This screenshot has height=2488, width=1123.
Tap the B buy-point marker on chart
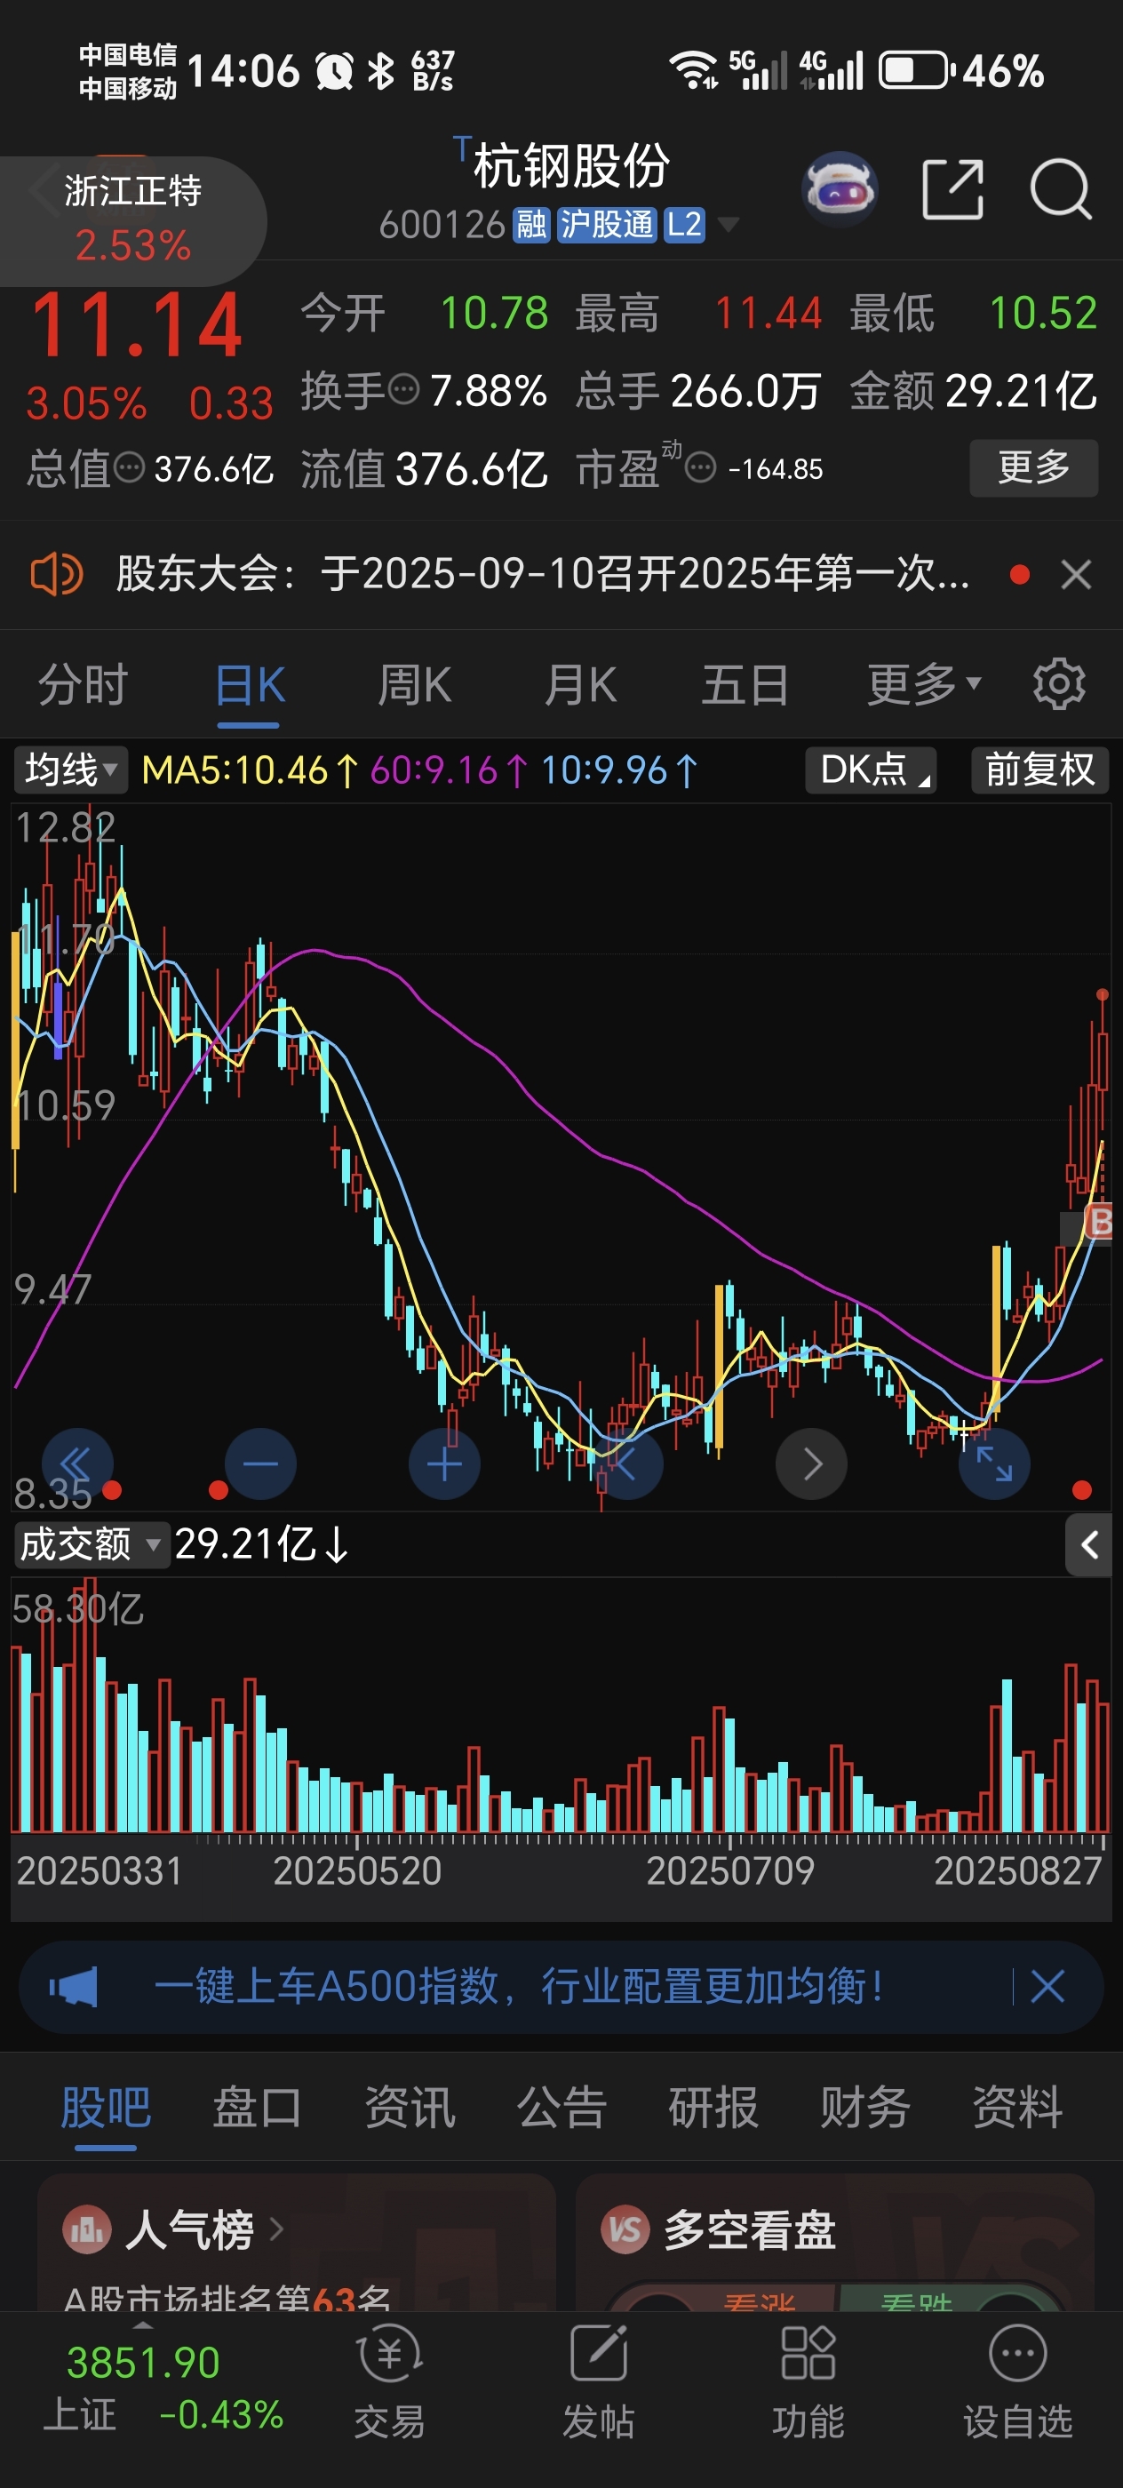(x=1100, y=1222)
